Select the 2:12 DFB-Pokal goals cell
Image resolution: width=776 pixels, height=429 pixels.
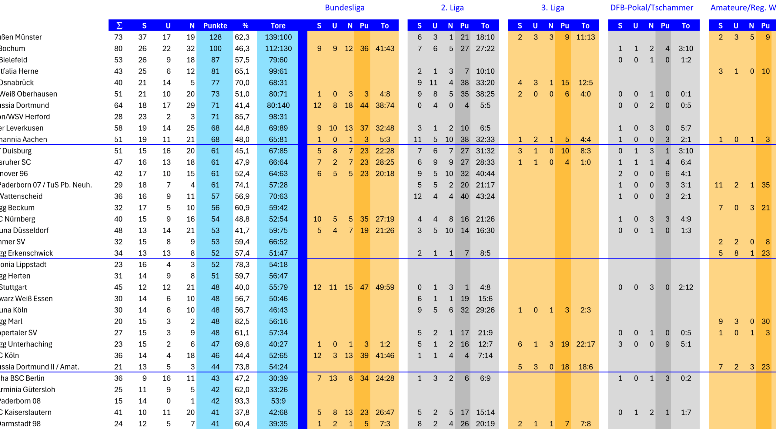(686, 287)
